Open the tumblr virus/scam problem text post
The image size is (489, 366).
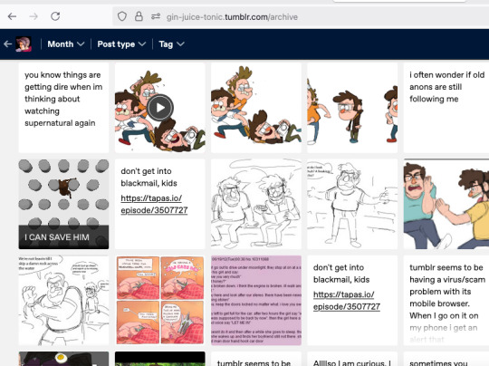coord(446,301)
